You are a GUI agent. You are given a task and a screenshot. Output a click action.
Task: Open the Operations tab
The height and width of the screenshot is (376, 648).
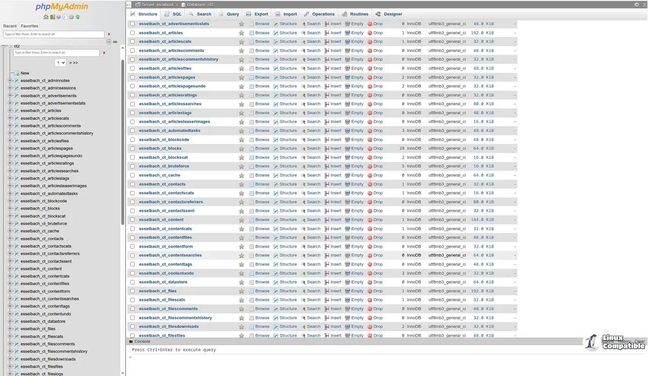[319, 14]
